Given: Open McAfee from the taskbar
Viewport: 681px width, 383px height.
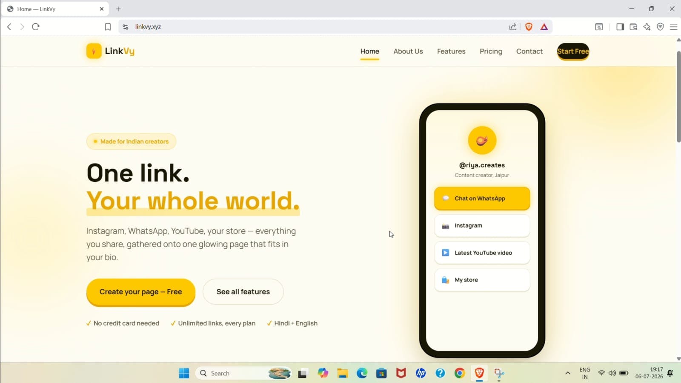Looking at the screenshot, I should tap(401, 373).
